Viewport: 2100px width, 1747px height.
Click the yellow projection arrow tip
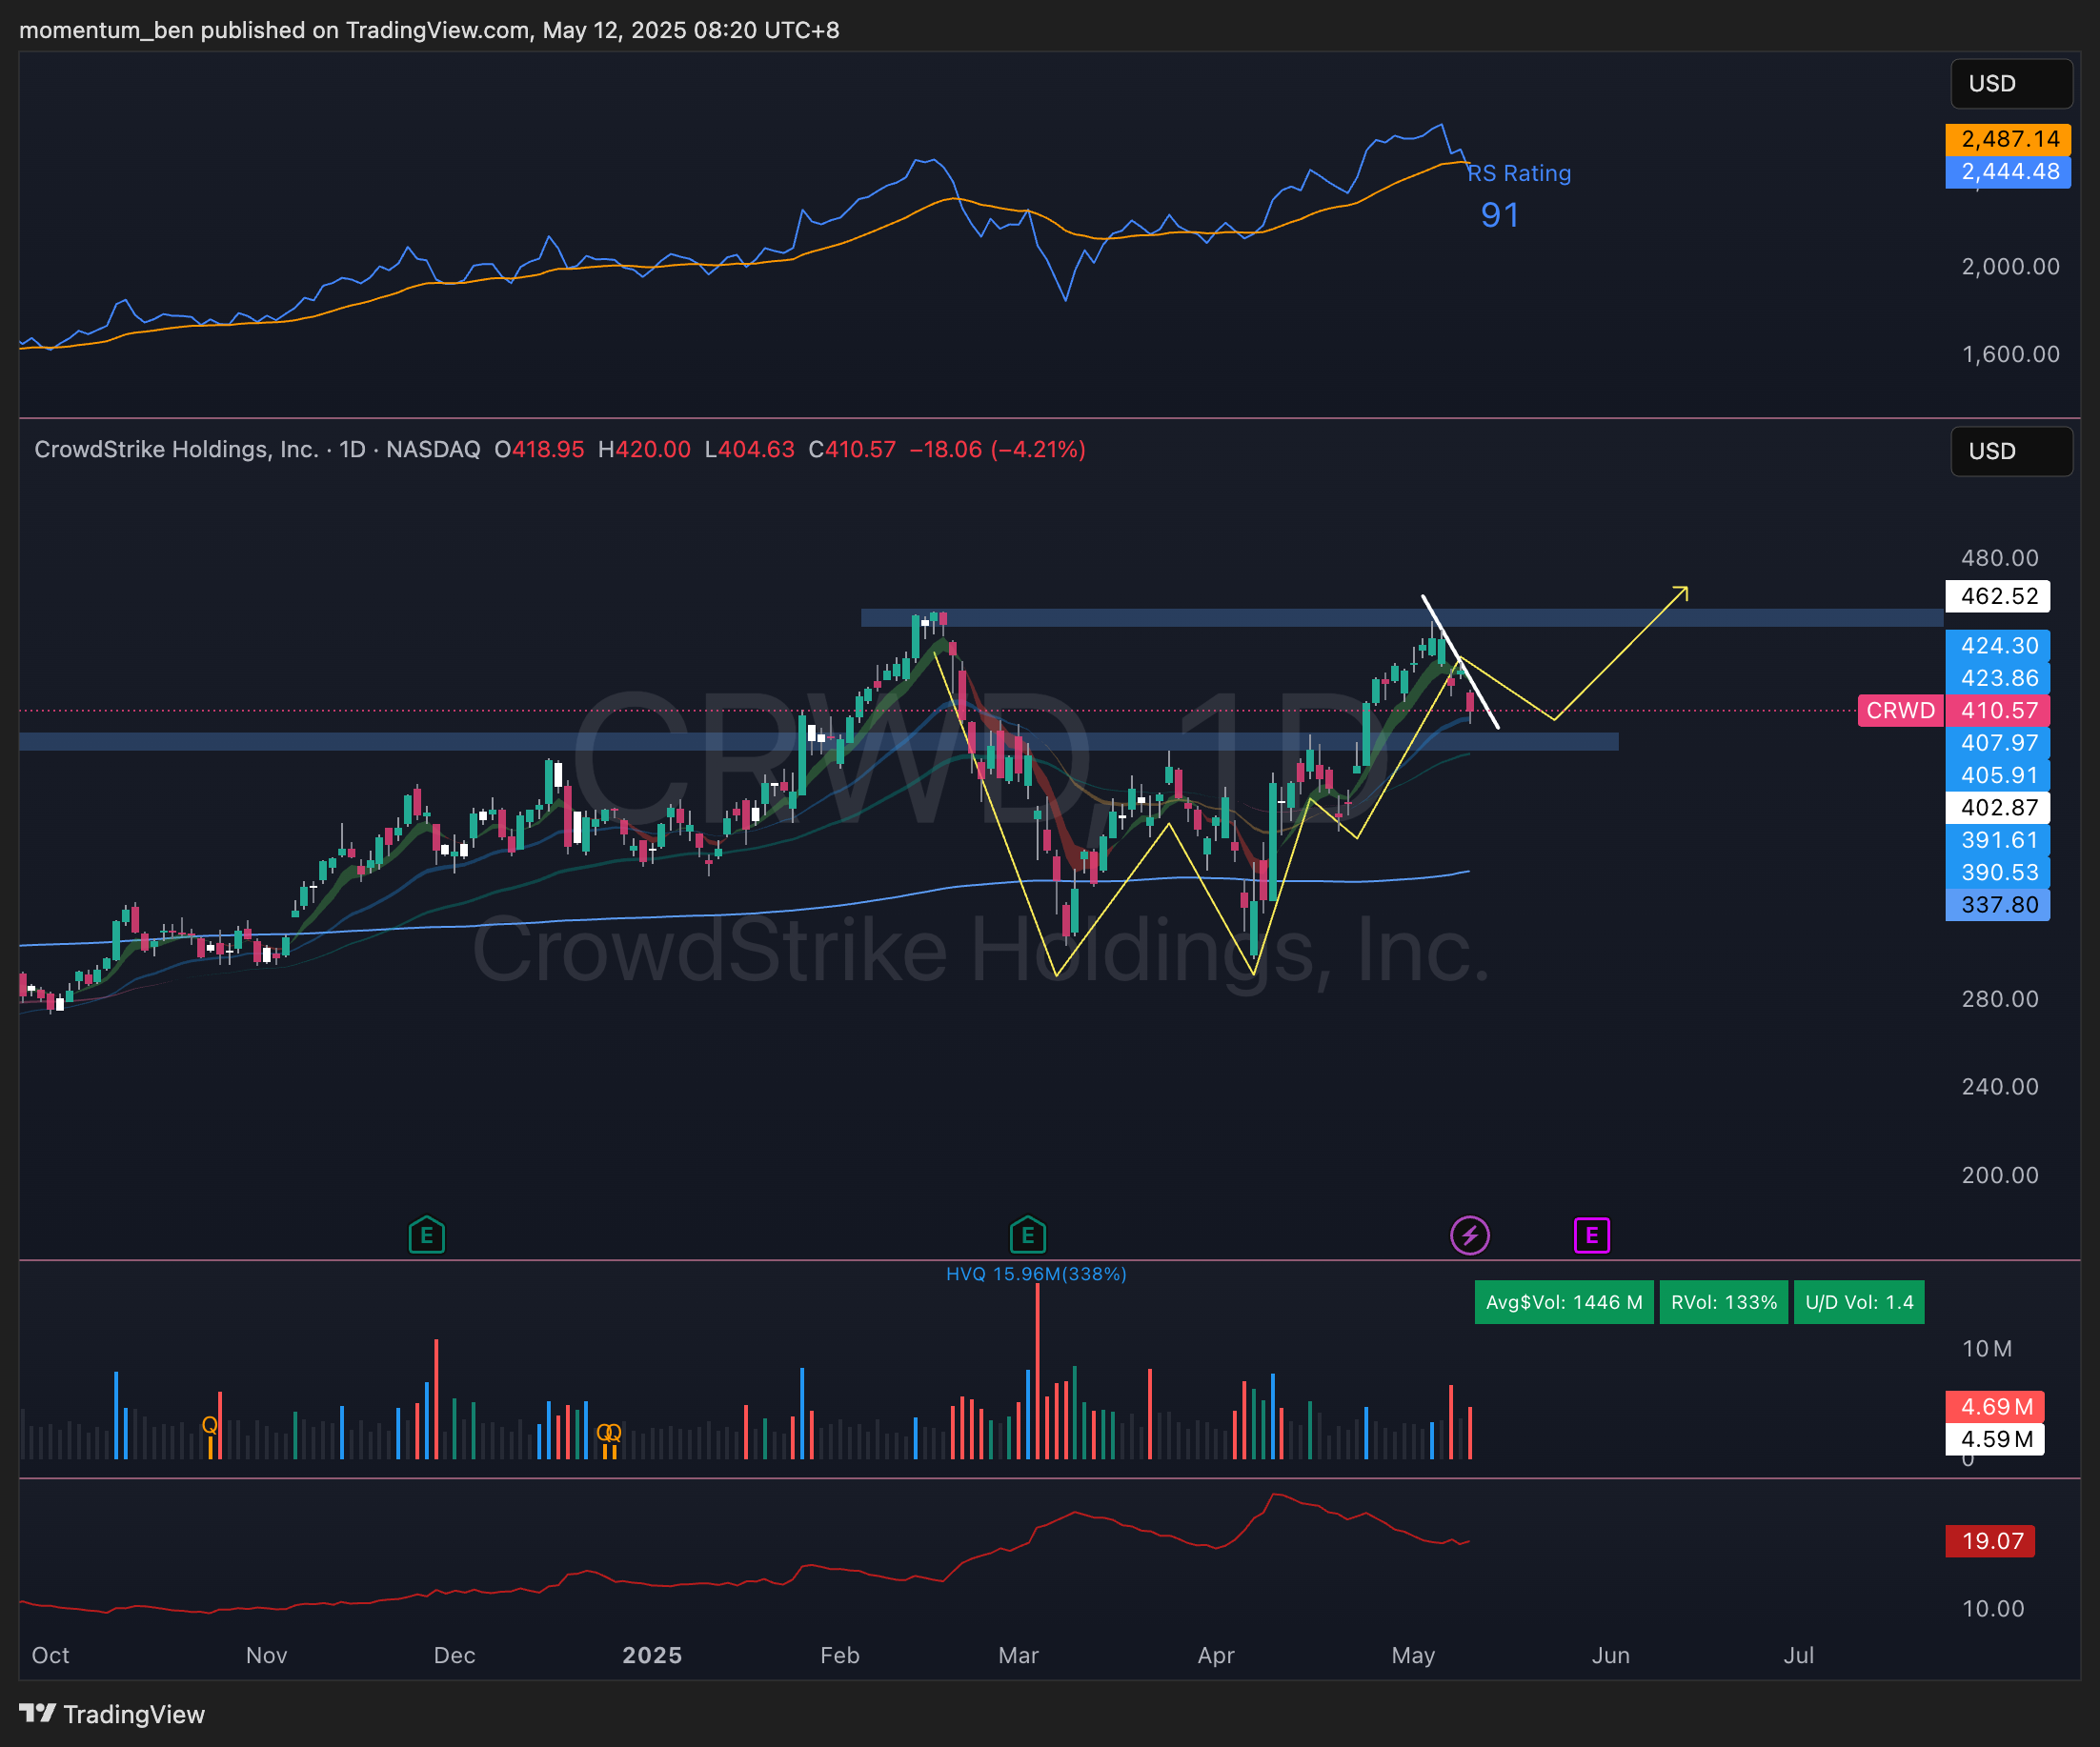pyautogui.click(x=1685, y=590)
